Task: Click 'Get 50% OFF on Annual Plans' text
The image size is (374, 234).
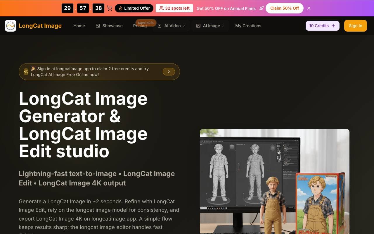Action: [226, 8]
